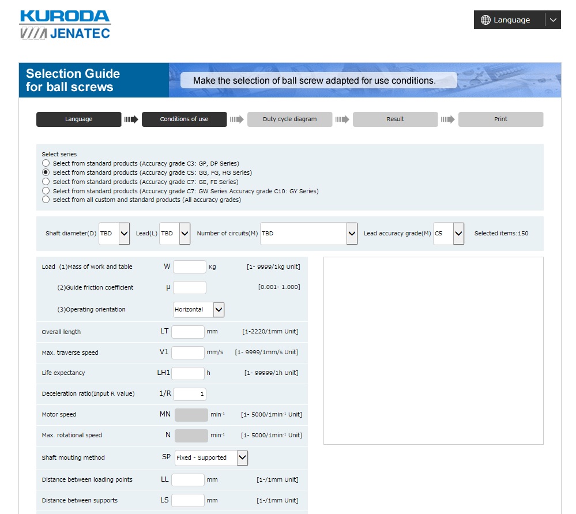Select accuracy grade C3 GP, DP Series option

pyautogui.click(x=46, y=163)
